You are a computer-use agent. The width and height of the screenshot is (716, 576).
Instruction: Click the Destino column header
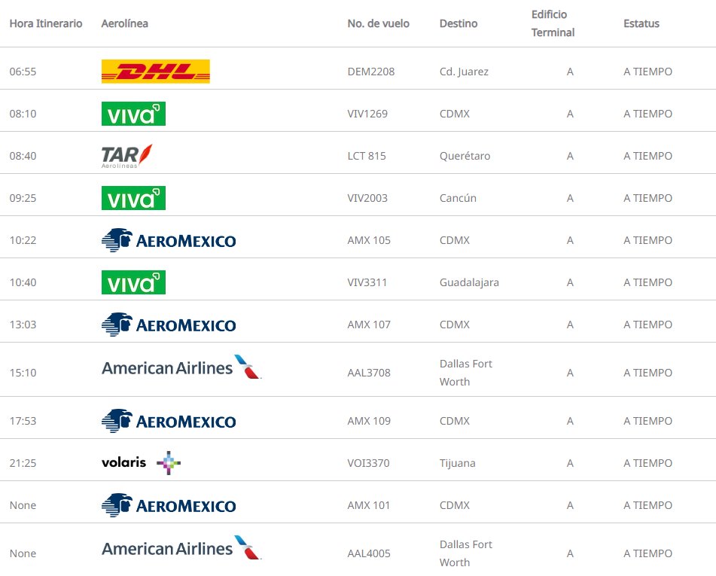(x=459, y=23)
